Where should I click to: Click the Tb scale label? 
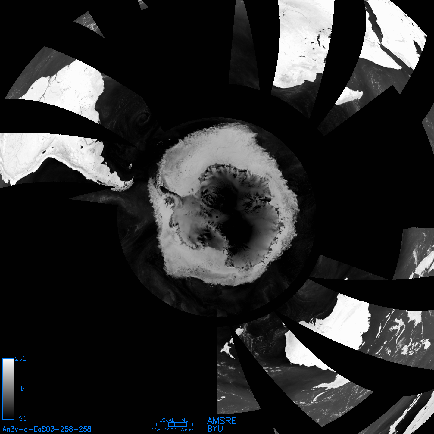(21, 389)
